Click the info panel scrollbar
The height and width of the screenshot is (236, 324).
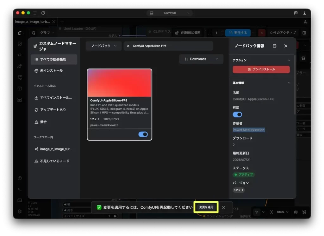click(295, 85)
